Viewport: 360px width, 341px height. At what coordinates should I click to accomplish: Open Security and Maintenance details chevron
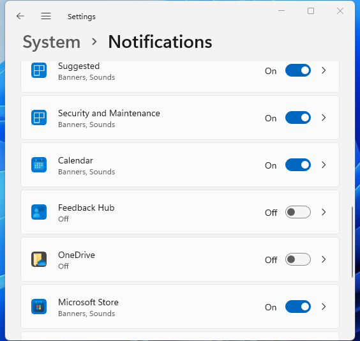[x=324, y=117]
